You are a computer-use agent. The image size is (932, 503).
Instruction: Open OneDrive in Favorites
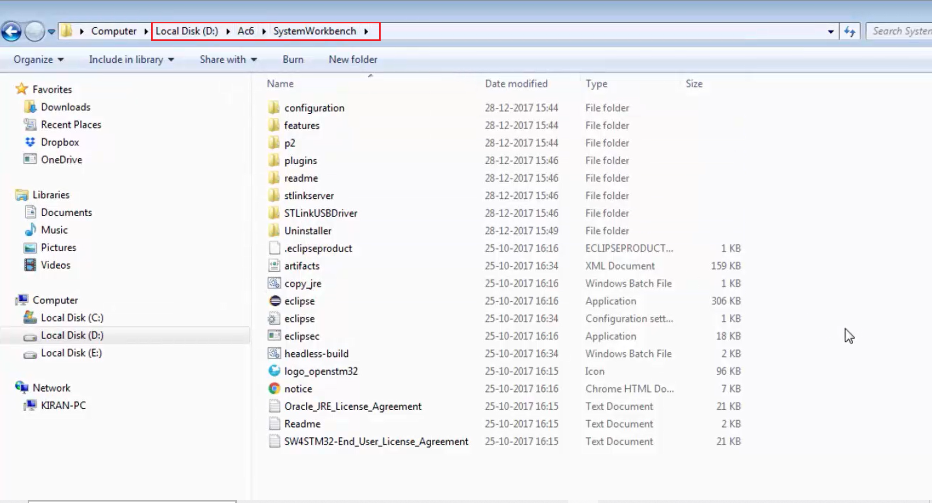pyautogui.click(x=61, y=159)
